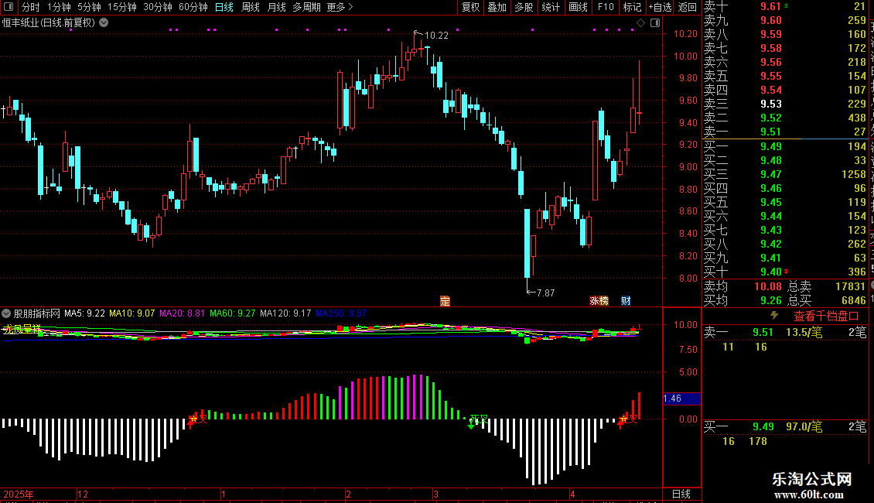The height and width of the screenshot is (503, 874).
Task: Click the 涨榜 tag on chart
Action: coord(599,301)
